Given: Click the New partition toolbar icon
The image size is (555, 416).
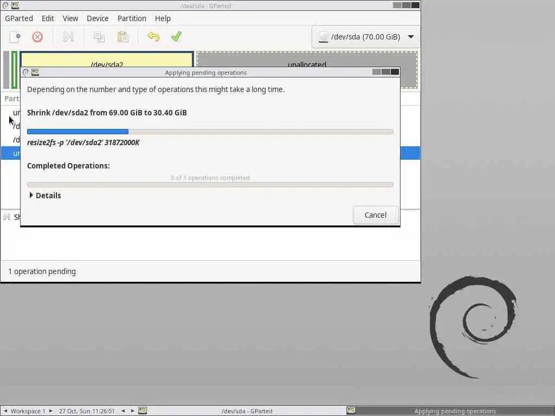Looking at the screenshot, I should [x=15, y=37].
